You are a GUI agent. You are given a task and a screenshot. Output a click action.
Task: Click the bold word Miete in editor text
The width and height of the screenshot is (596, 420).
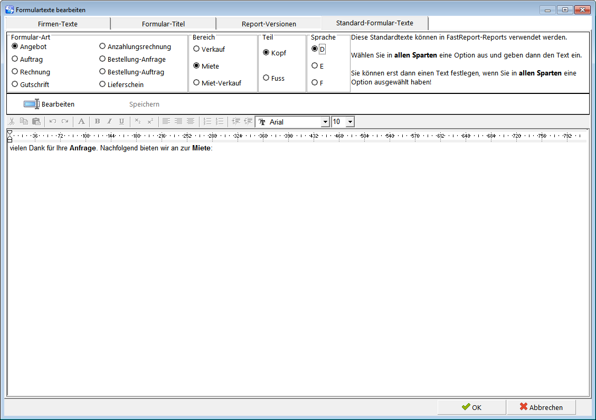[201, 148]
